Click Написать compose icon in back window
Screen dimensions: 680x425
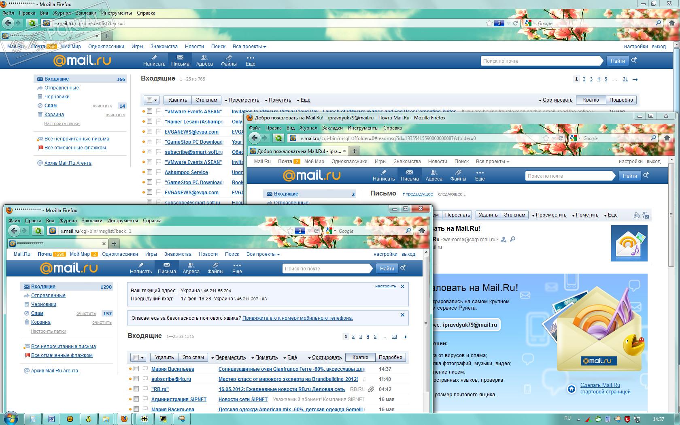tap(154, 60)
